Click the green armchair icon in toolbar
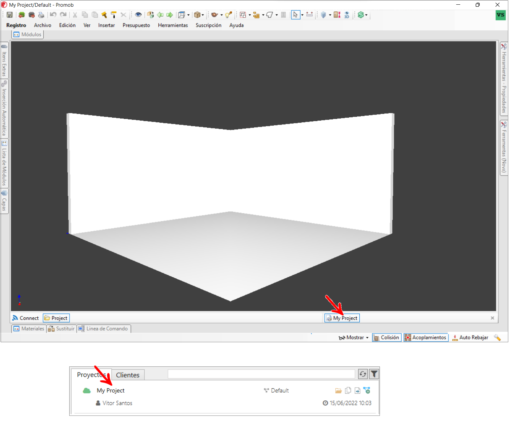 click(x=22, y=15)
